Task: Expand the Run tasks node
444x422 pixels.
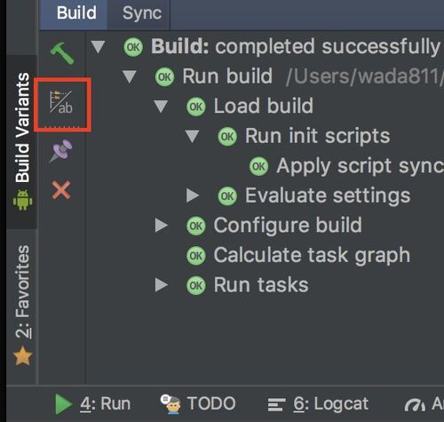Action: point(162,285)
